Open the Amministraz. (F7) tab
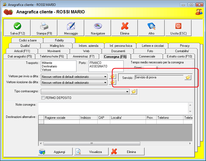This screenshot has width=206, height=161. coord(84,56)
